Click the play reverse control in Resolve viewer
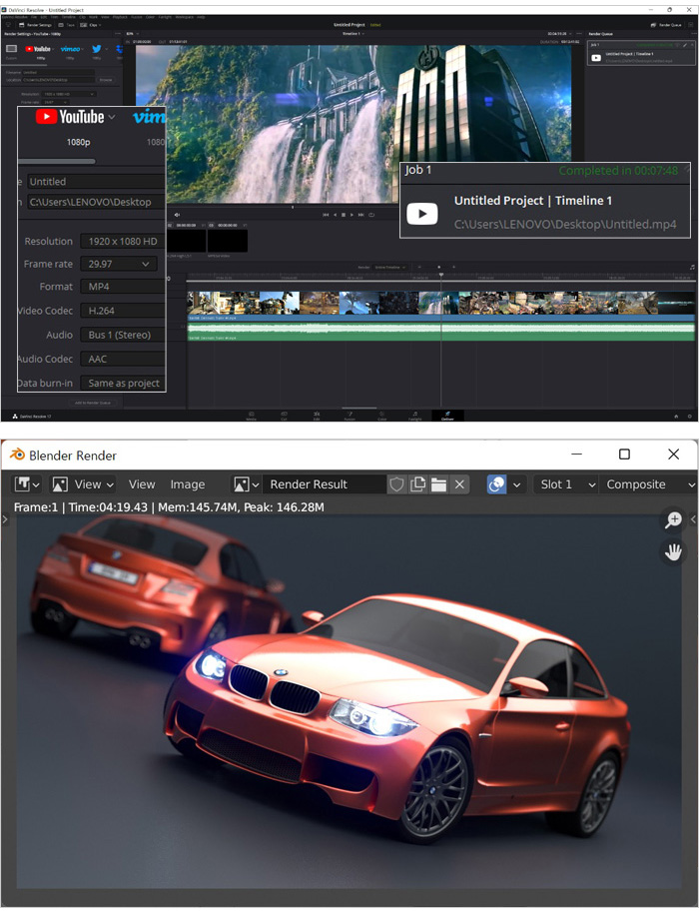This screenshot has height=912, width=699. tap(335, 215)
